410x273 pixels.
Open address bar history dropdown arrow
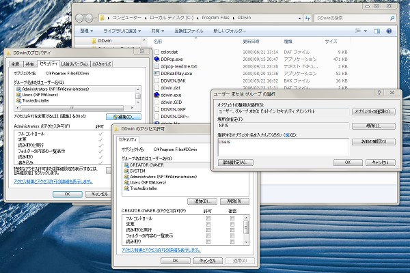pyautogui.click(x=300, y=18)
